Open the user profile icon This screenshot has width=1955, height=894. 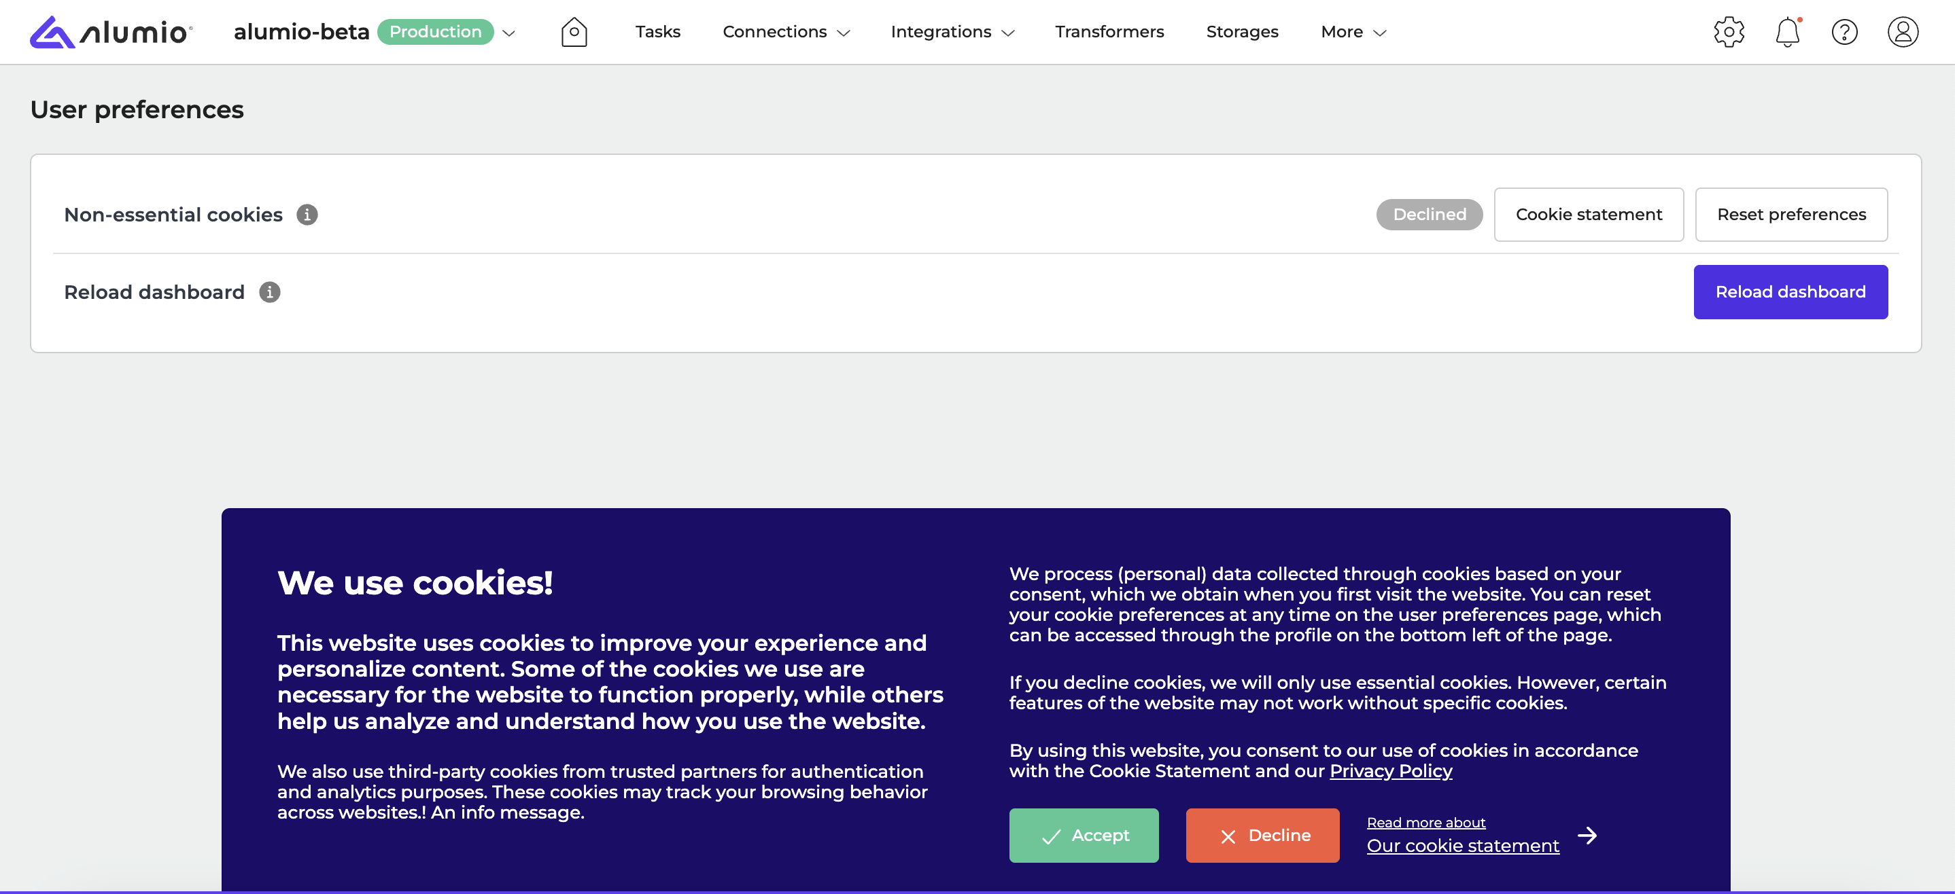pos(1903,32)
